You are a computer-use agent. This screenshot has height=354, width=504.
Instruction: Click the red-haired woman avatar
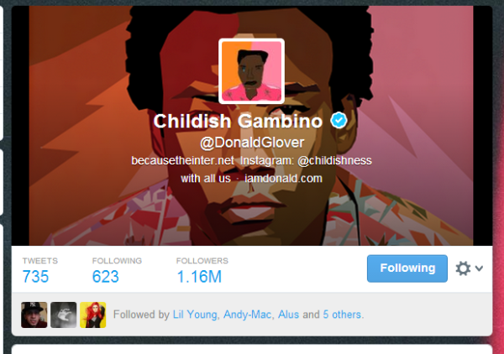coord(93,315)
